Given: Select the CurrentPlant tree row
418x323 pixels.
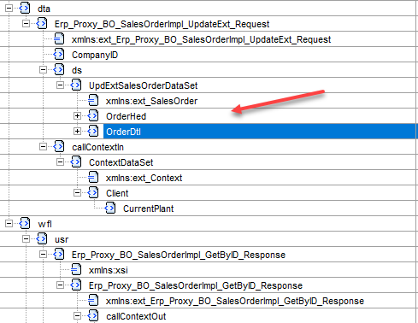Looking at the screenshot, I should coord(209,208).
